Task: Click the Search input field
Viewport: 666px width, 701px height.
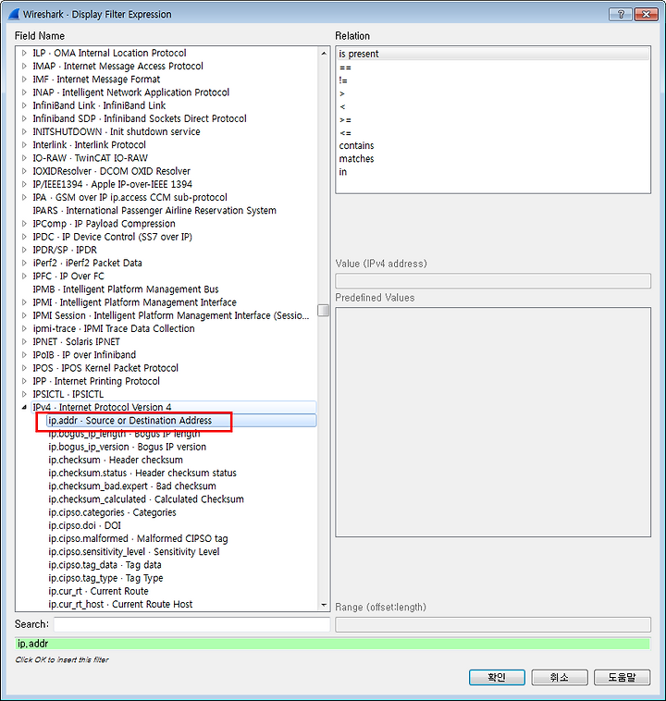Action: coord(191,624)
